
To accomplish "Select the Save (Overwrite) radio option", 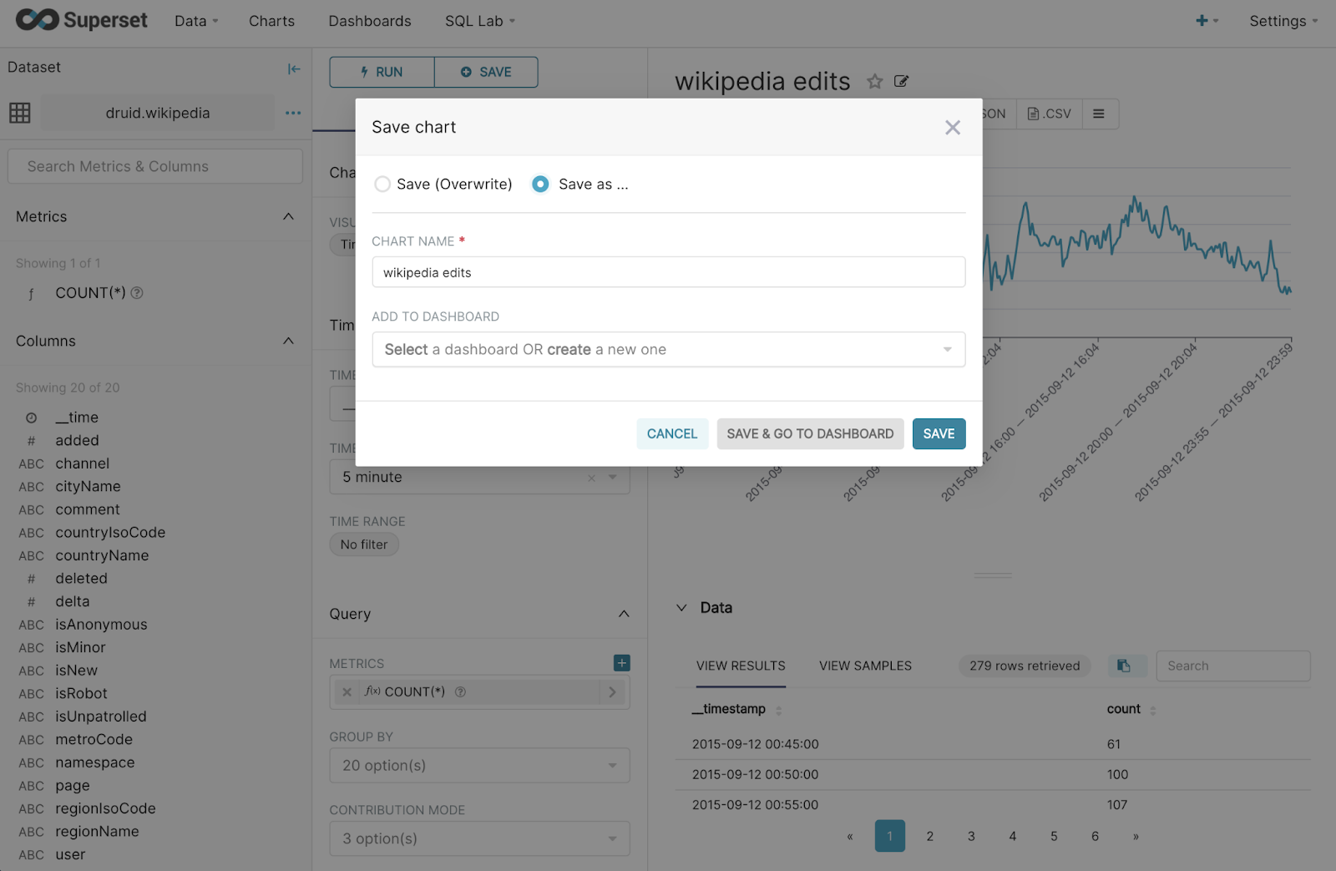I will click(x=382, y=185).
